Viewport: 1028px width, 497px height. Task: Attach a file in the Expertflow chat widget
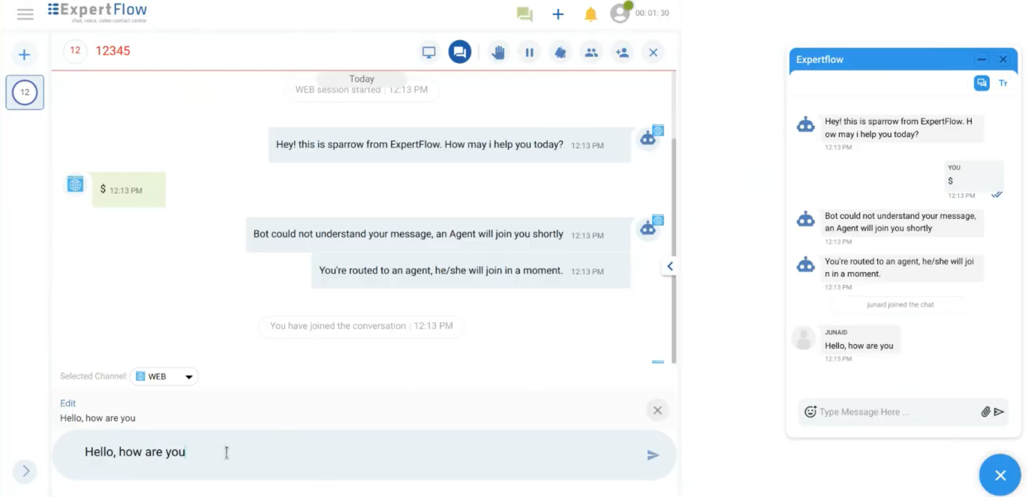986,412
